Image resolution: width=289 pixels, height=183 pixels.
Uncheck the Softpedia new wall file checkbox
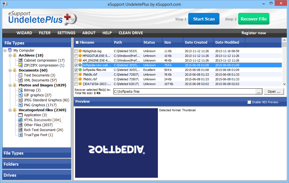(x=76, y=65)
